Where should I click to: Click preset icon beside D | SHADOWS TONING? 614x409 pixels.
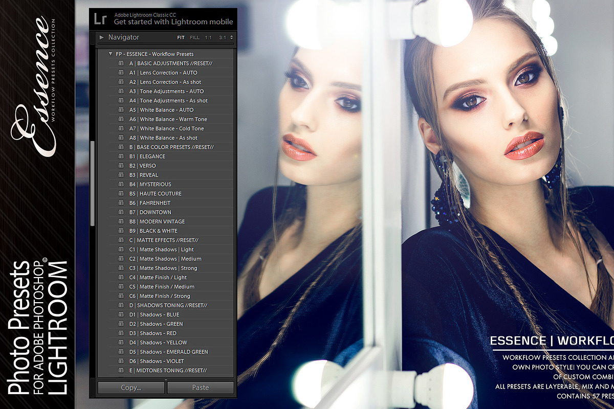coord(121,305)
